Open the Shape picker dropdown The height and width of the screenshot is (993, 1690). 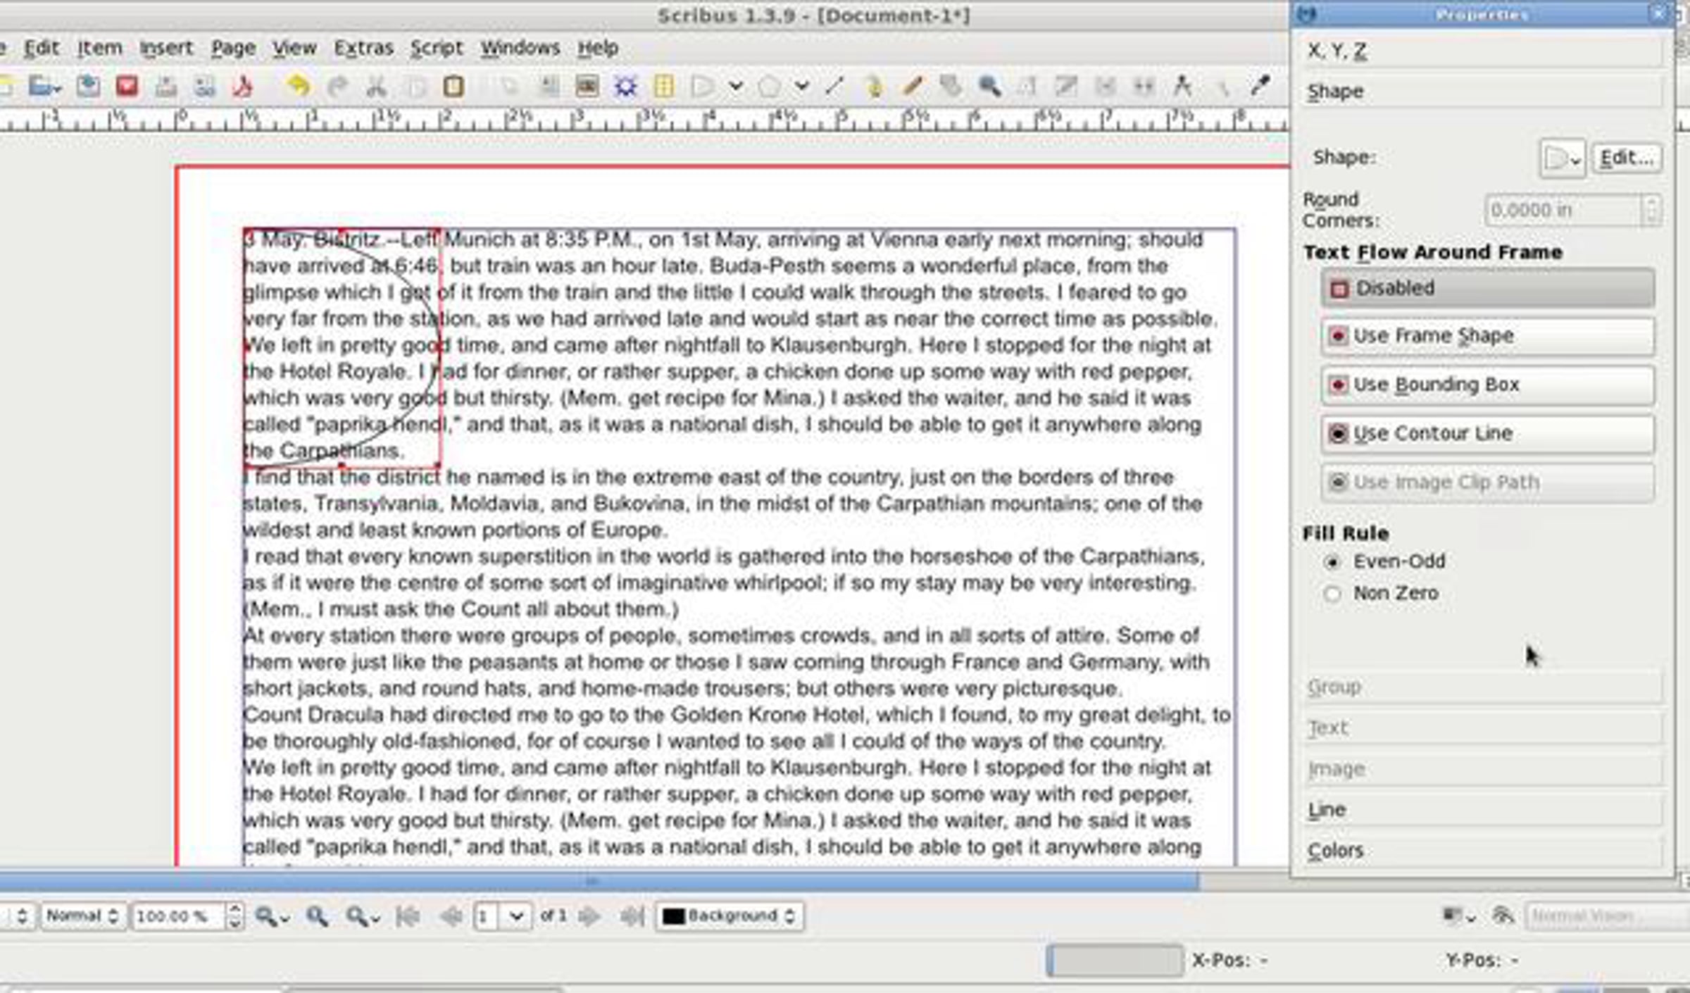click(x=1561, y=158)
